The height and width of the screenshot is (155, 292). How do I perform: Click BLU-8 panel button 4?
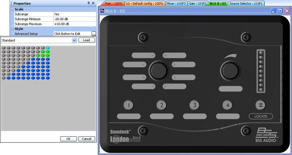228,105
